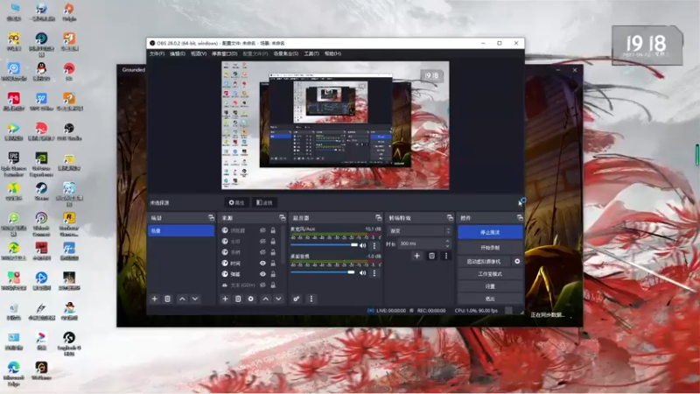Open the 视图(V) View menu
700x394 pixels.
(x=199, y=53)
